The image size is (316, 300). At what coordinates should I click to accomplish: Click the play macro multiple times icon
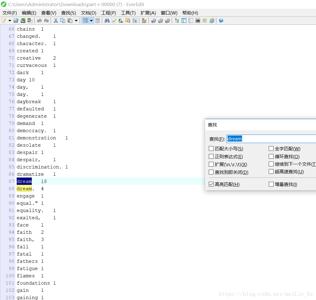(168, 21)
